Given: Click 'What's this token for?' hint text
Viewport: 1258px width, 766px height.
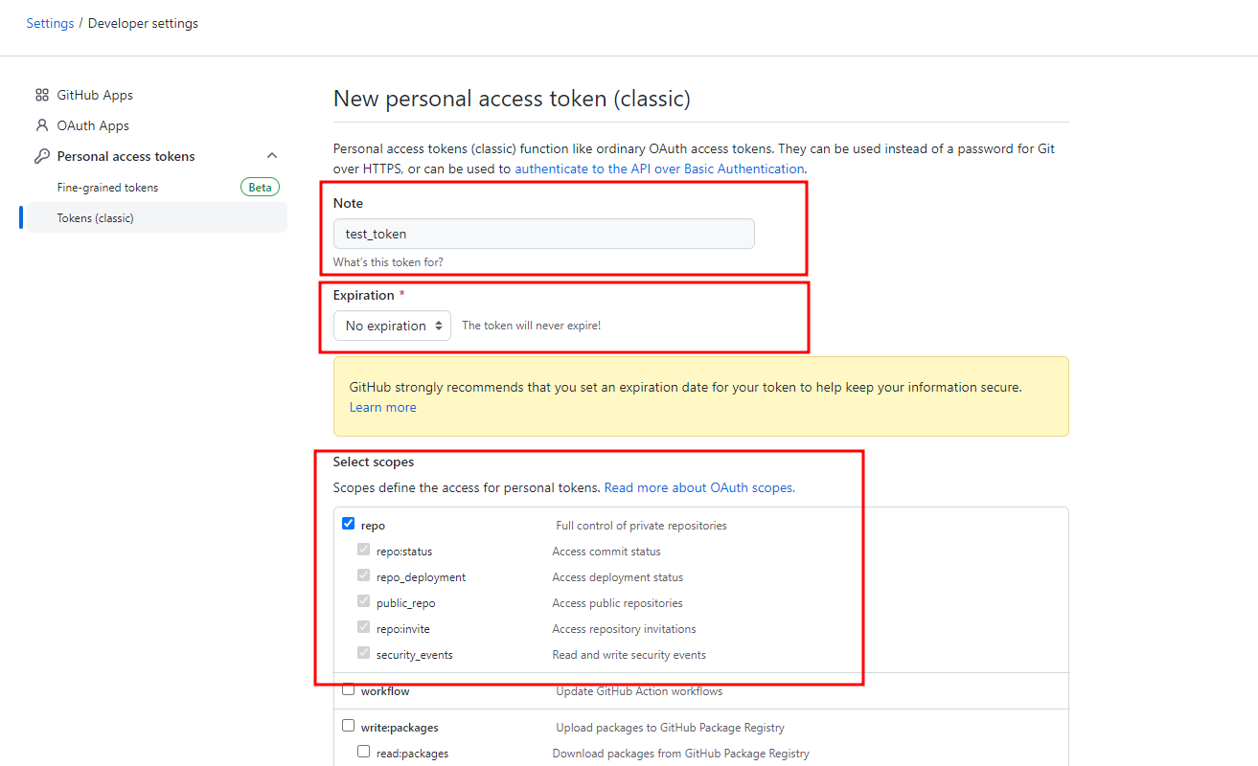Looking at the screenshot, I should 388,262.
